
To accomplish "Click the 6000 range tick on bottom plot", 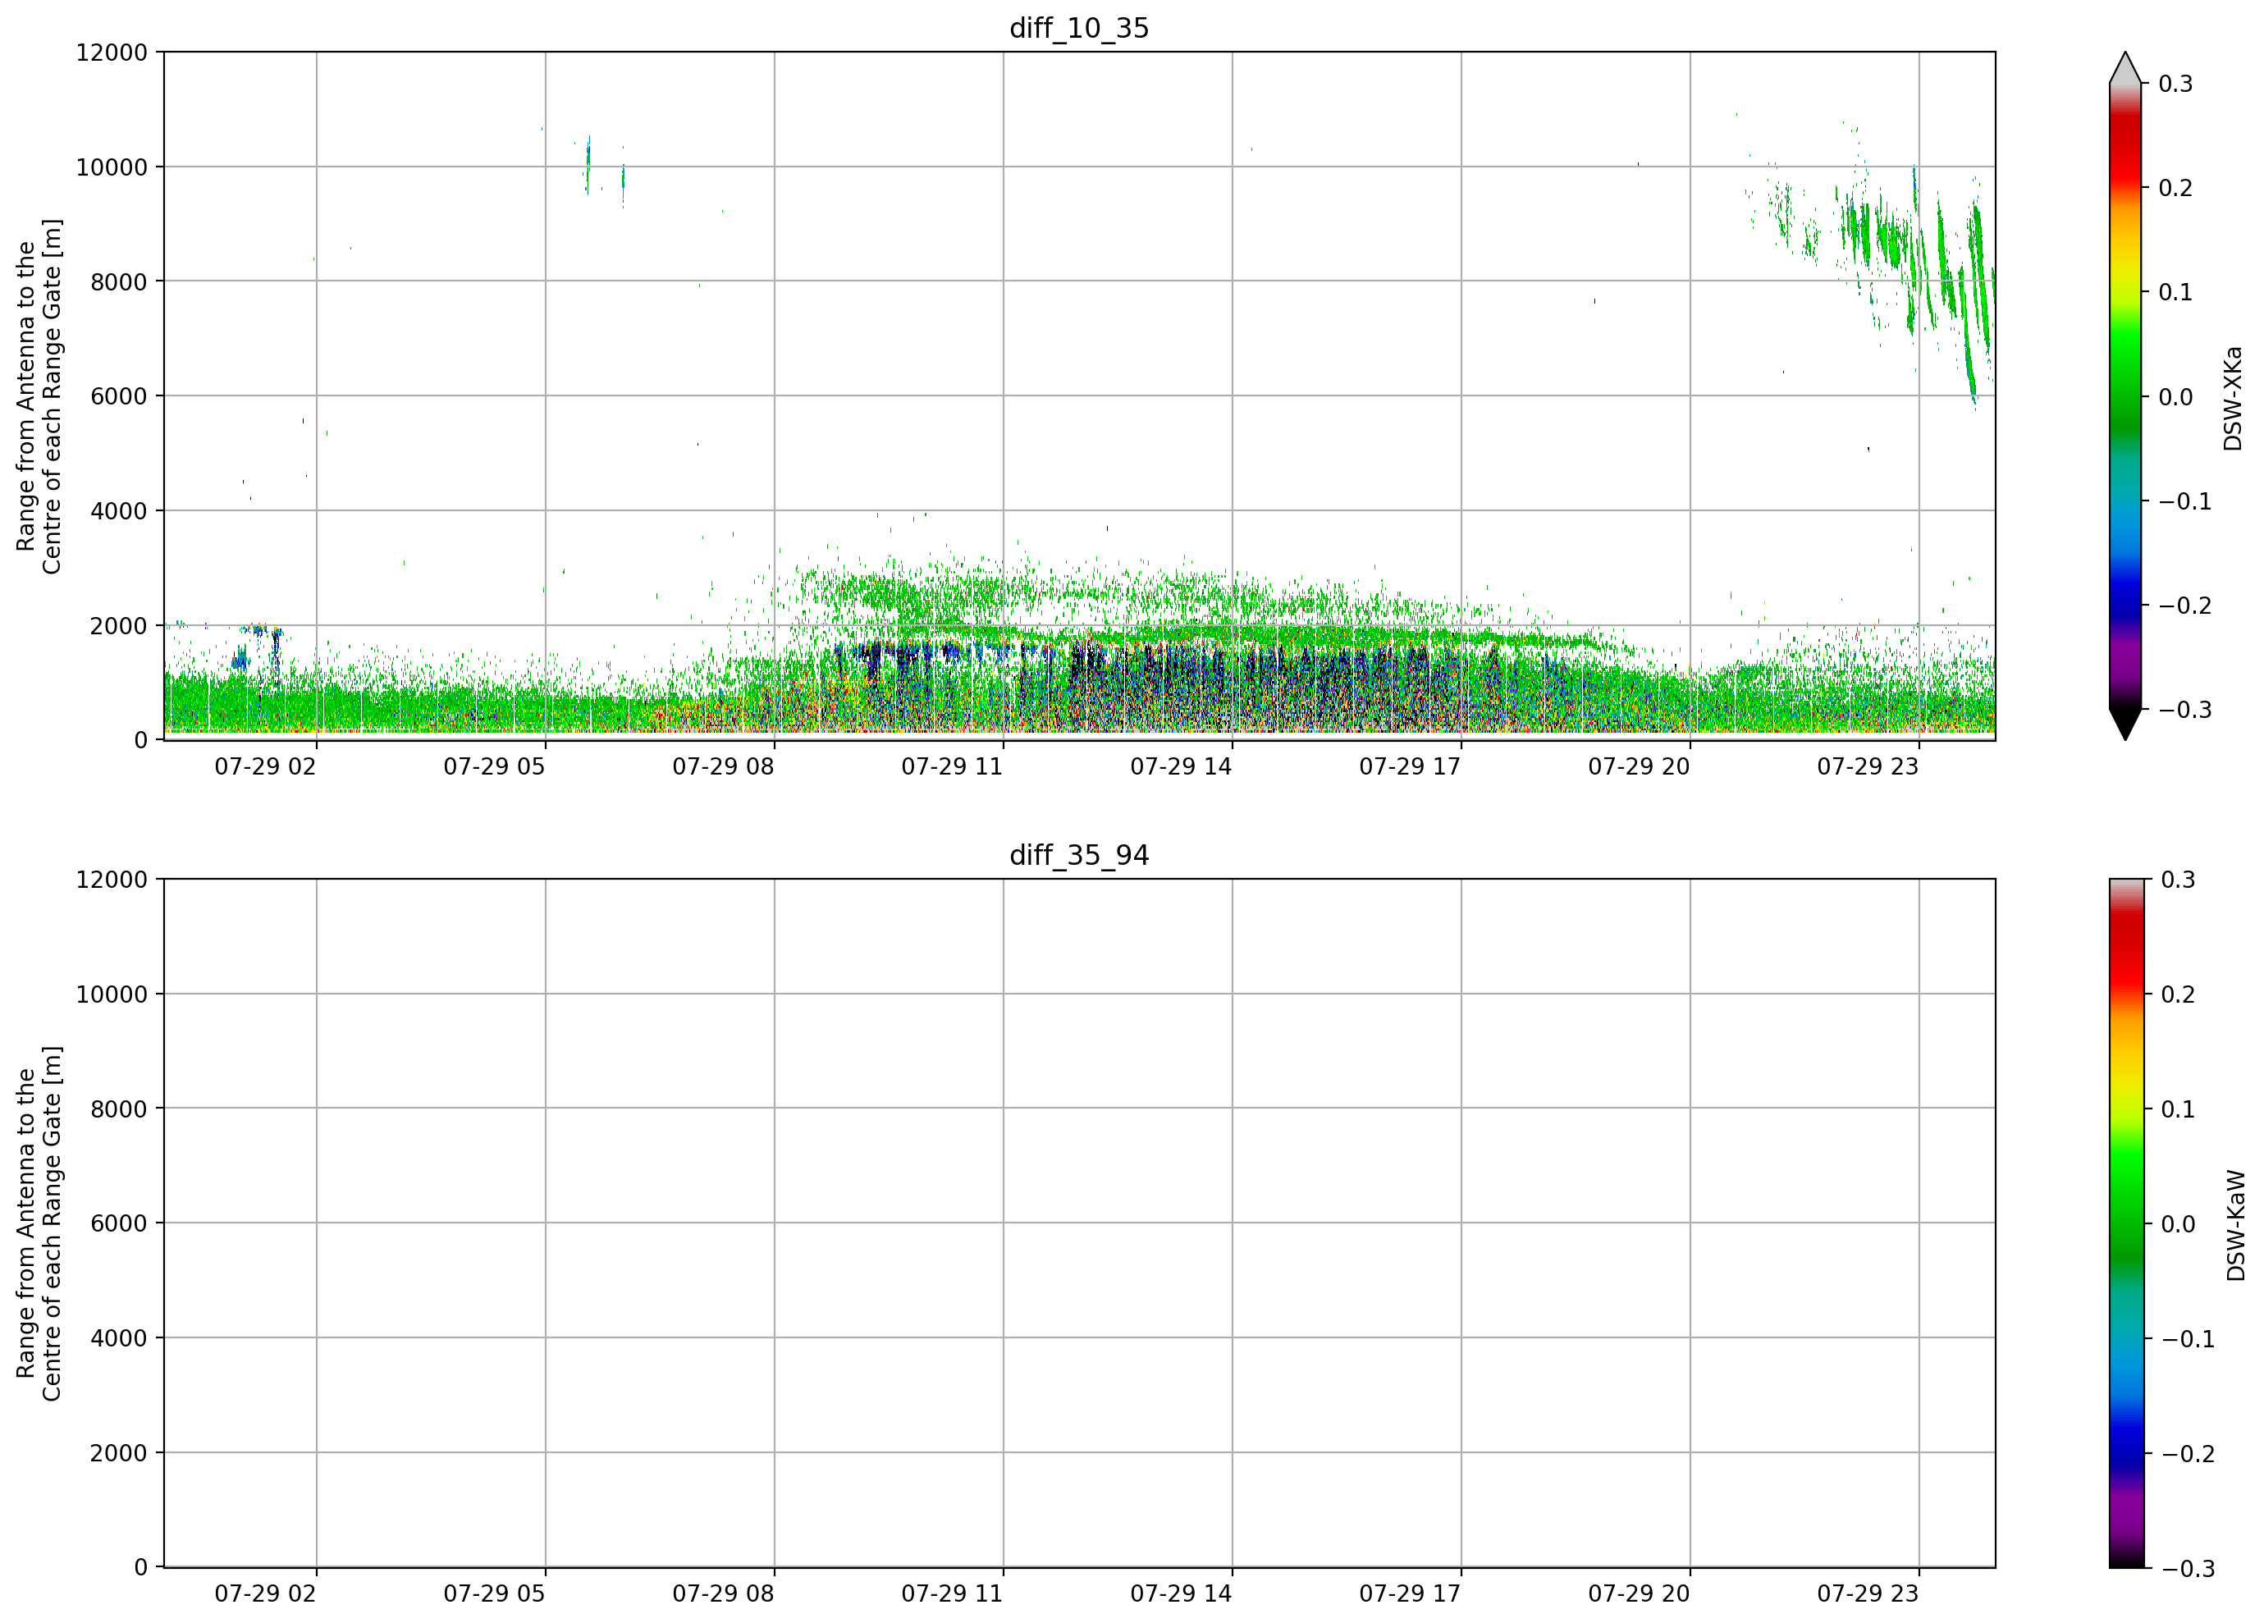I will 118,1223.
